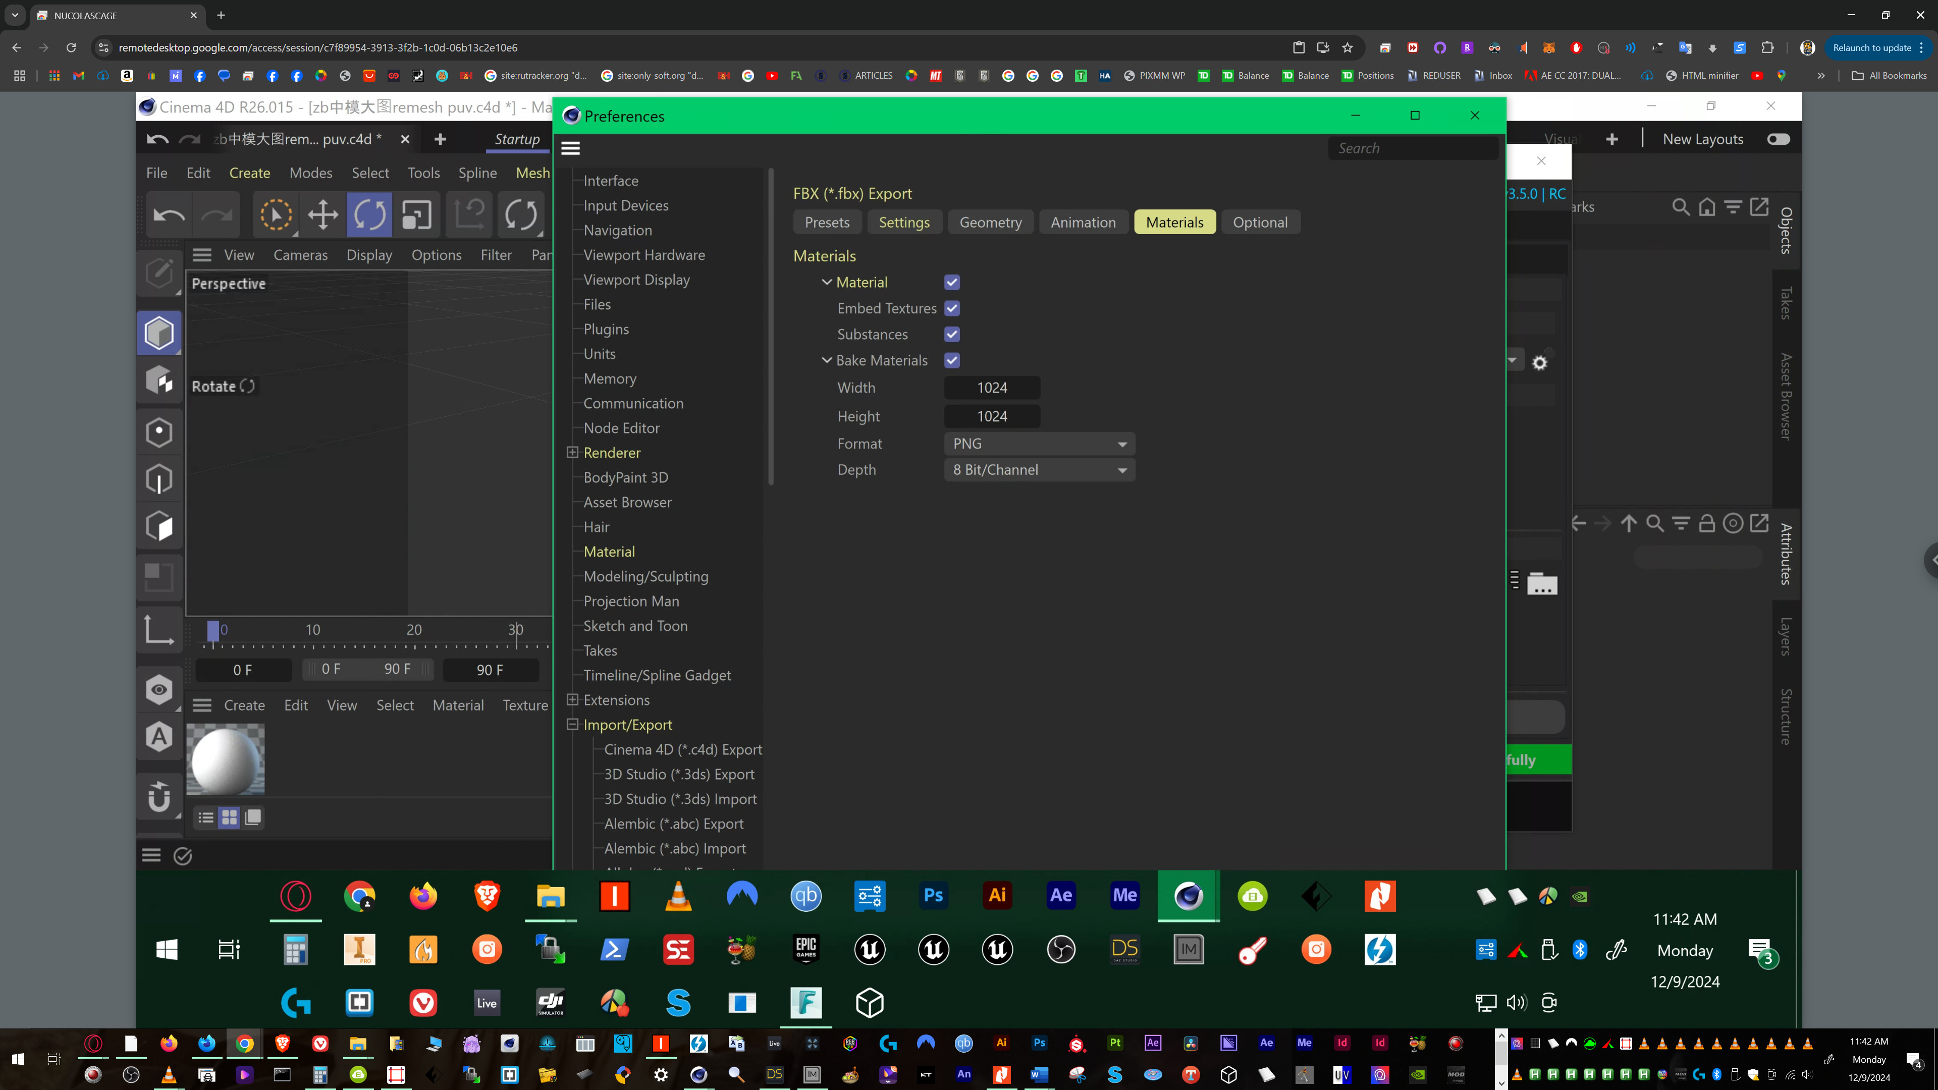Open viewport hamburger menu next to View
This screenshot has width=1938, height=1090.
click(202, 255)
